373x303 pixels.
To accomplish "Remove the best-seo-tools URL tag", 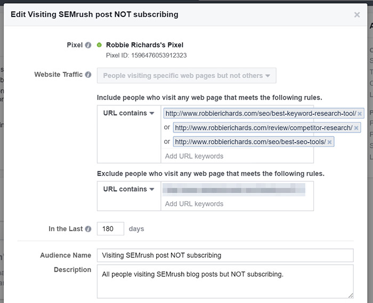I will [330, 142].
